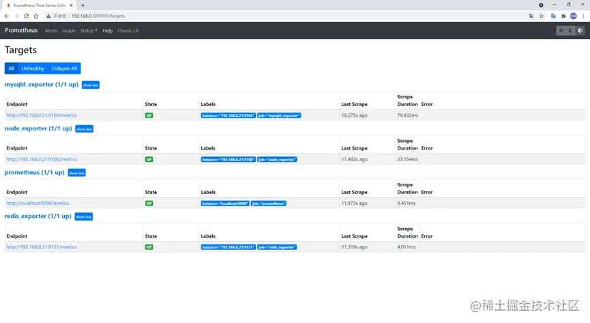Click the 11.318s ago last scrape value
The image size is (590, 323).
click(x=354, y=247)
